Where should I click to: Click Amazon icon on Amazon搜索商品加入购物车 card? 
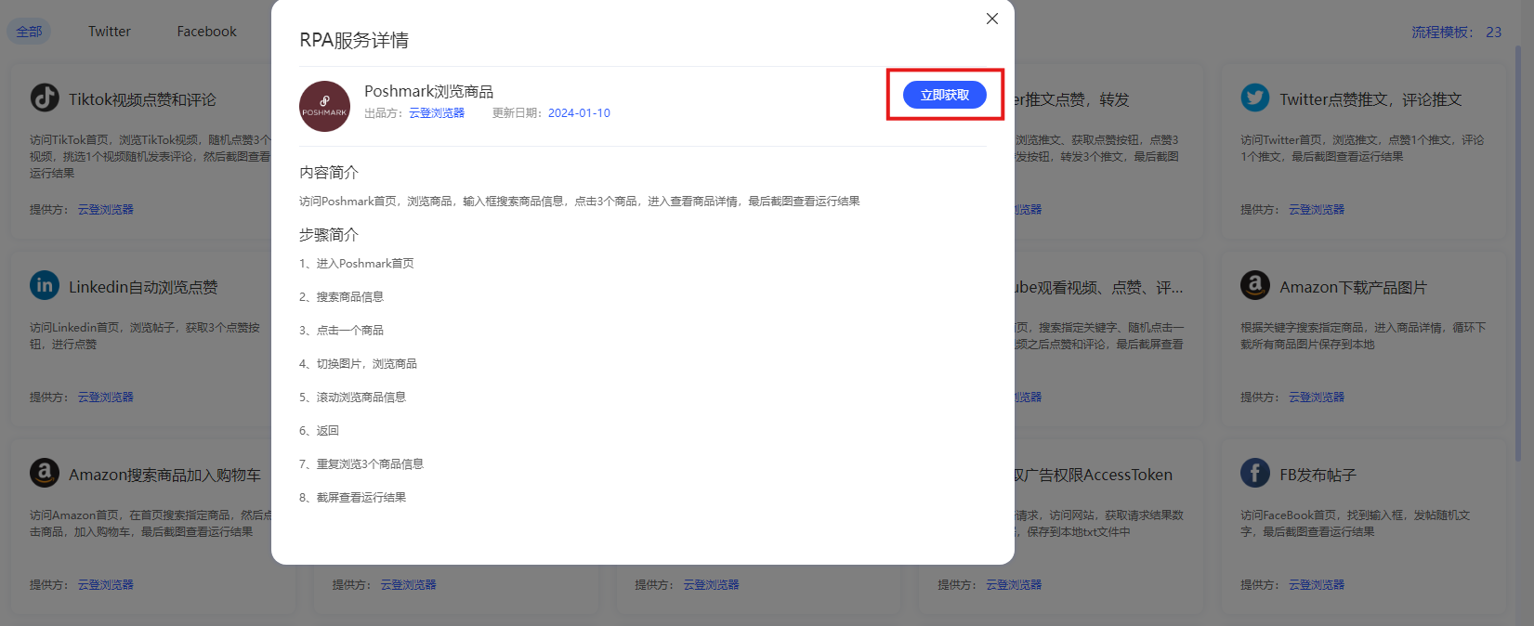45,473
